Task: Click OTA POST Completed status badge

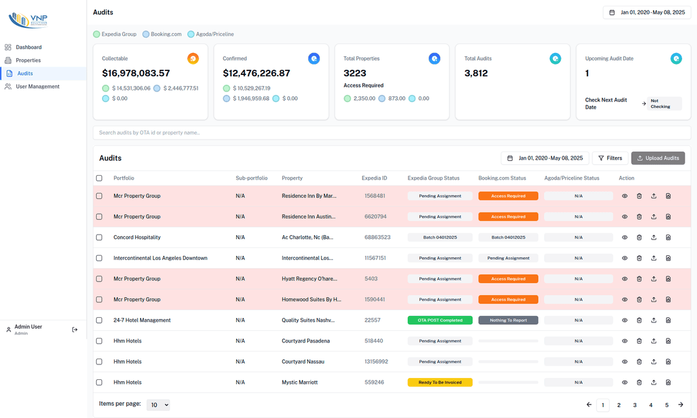Action: coord(440,320)
